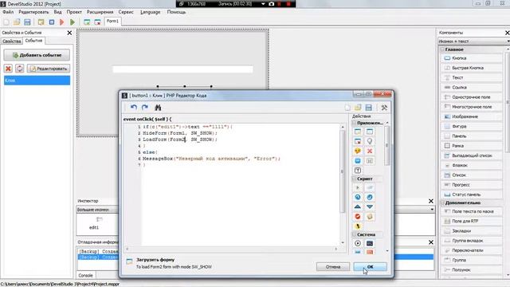The height and width of the screenshot is (287, 510).
Task: Confirm the code with the OK button
Action: (x=370, y=267)
